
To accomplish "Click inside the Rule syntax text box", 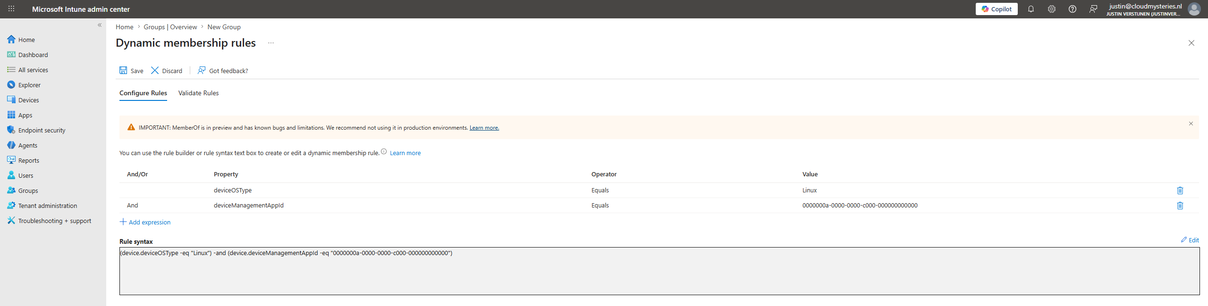I will [659, 271].
